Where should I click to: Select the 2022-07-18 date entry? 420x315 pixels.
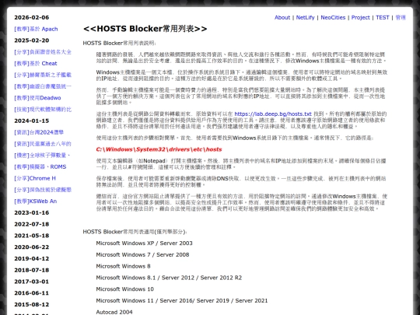[x=32, y=224]
